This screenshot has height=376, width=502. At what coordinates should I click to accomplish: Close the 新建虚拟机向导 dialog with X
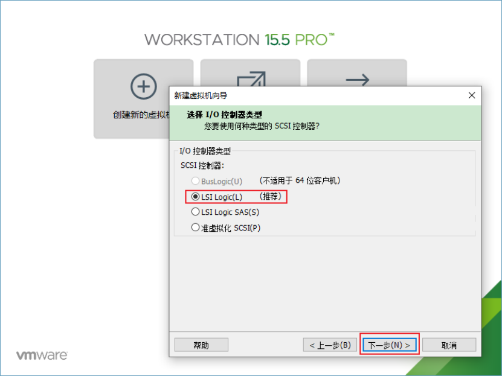[472, 95]
